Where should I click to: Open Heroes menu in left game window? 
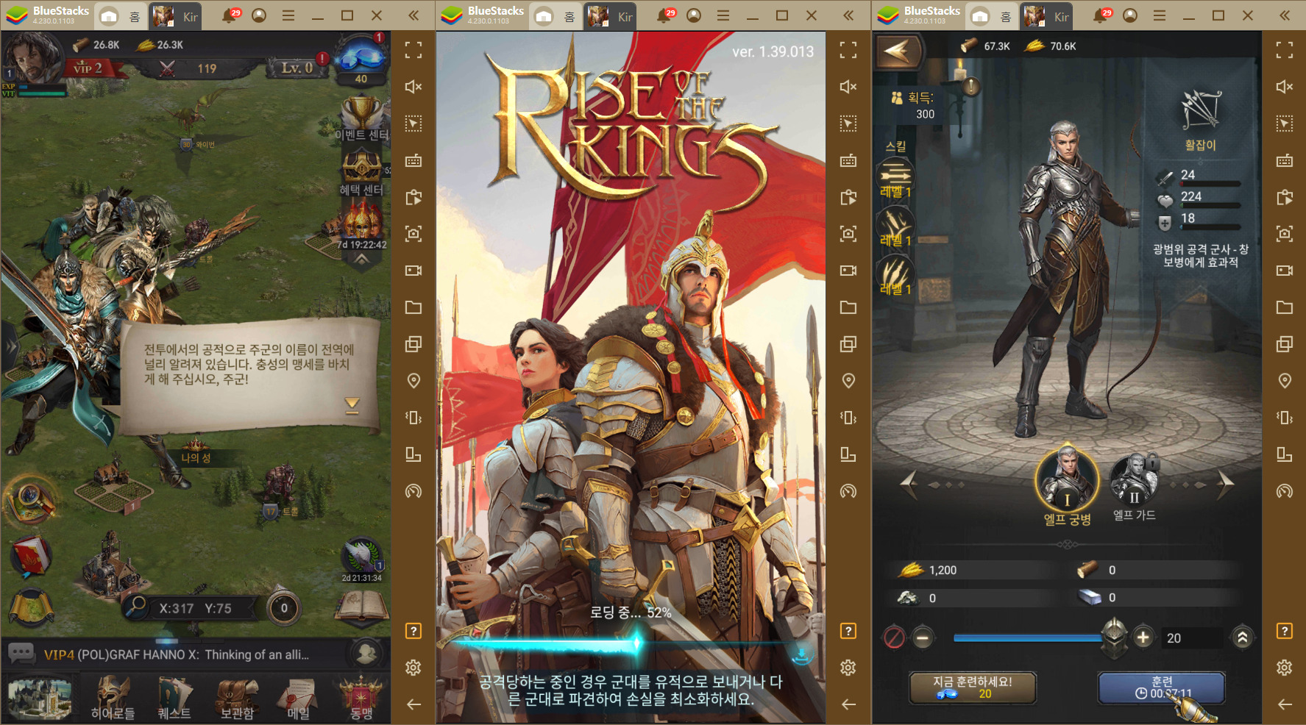[x=113, y=697]
